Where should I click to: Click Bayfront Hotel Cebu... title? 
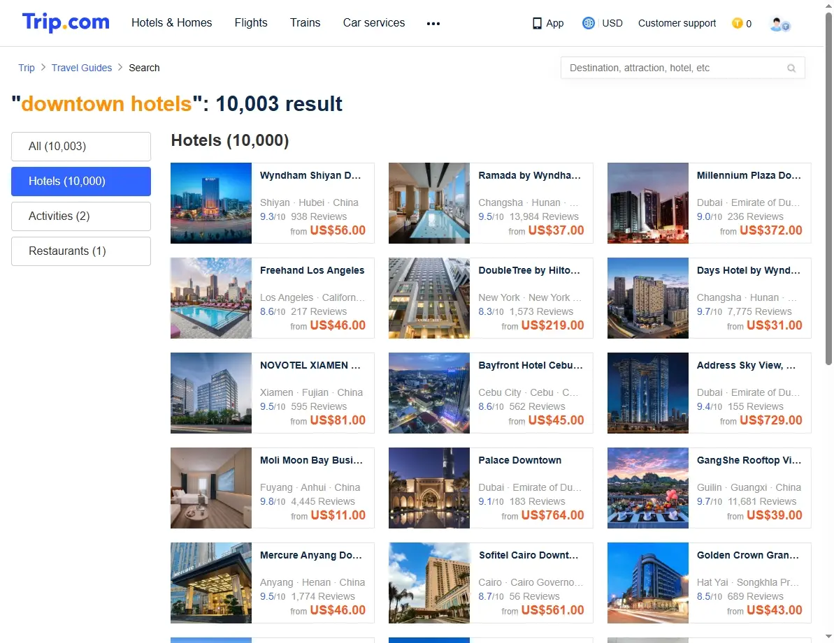point(531,366)
